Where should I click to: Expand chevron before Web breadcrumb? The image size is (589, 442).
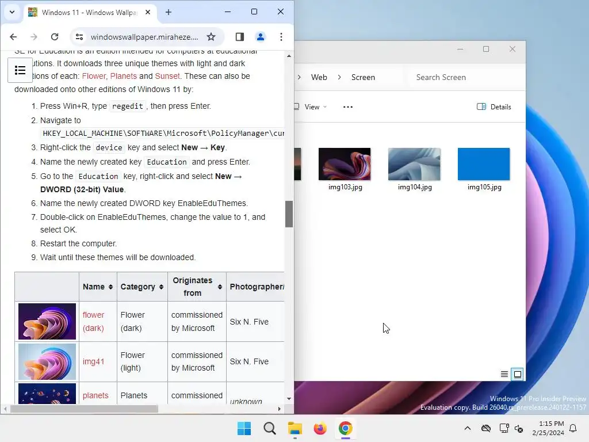(x=299, y=78)
